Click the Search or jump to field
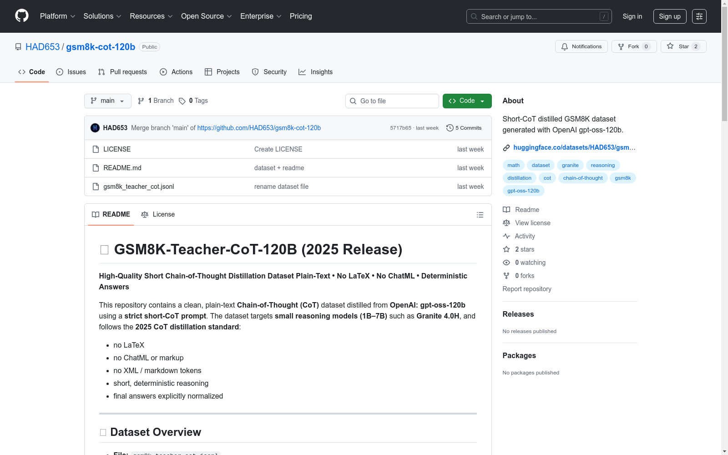This screenshot has width=728, height=455. 539,16
